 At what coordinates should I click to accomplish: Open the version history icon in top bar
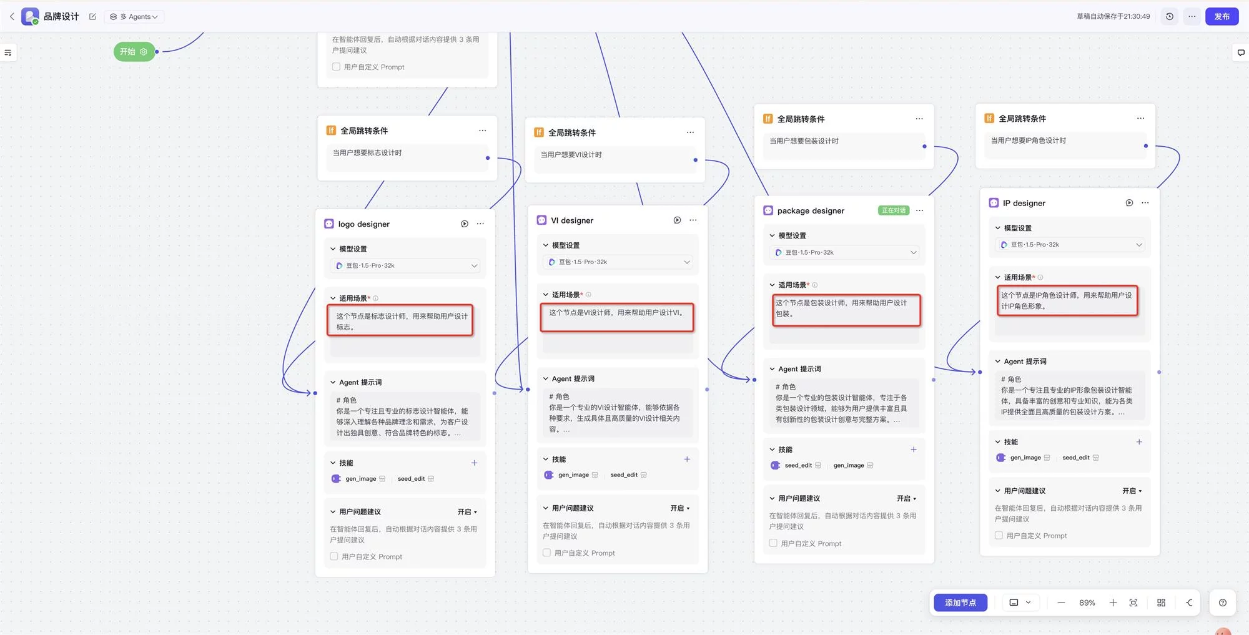(1169, 16)
